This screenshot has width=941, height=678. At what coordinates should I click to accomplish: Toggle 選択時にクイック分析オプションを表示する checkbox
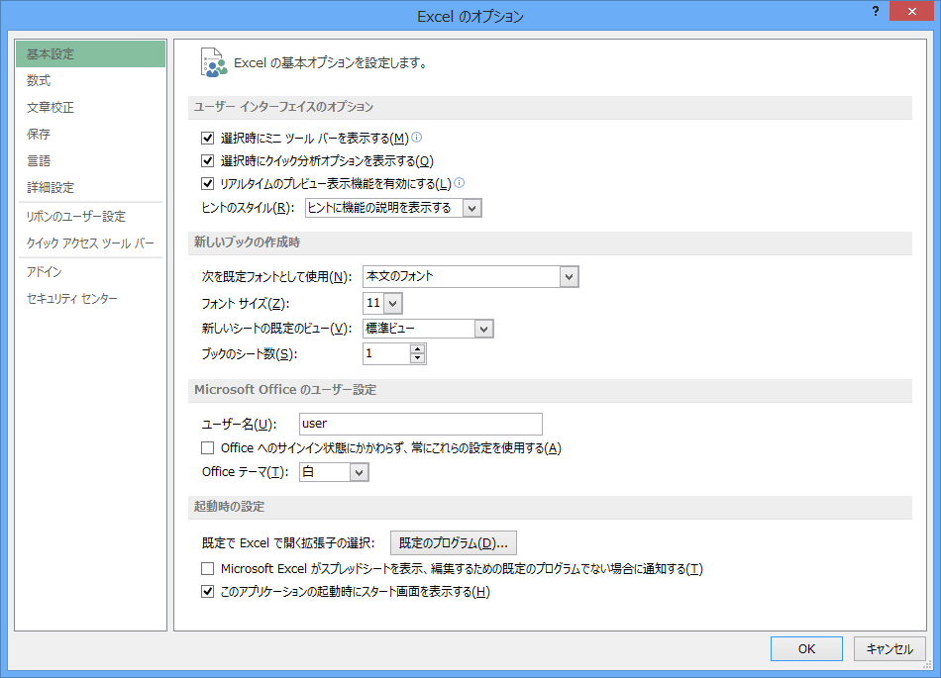(x=208, y=160)
